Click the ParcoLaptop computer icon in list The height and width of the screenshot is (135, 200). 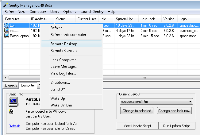(x=7, y=36)
